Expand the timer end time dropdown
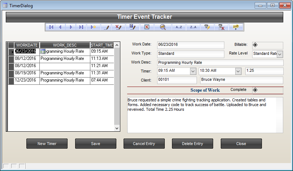Image resolution: width=293 pixels, height=171 pixels. pos(238,71)
